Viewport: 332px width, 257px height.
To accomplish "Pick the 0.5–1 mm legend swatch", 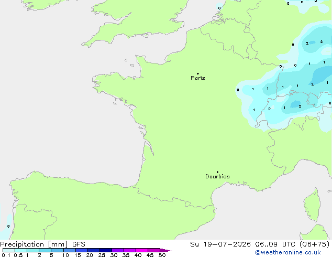I will [21, 250].
